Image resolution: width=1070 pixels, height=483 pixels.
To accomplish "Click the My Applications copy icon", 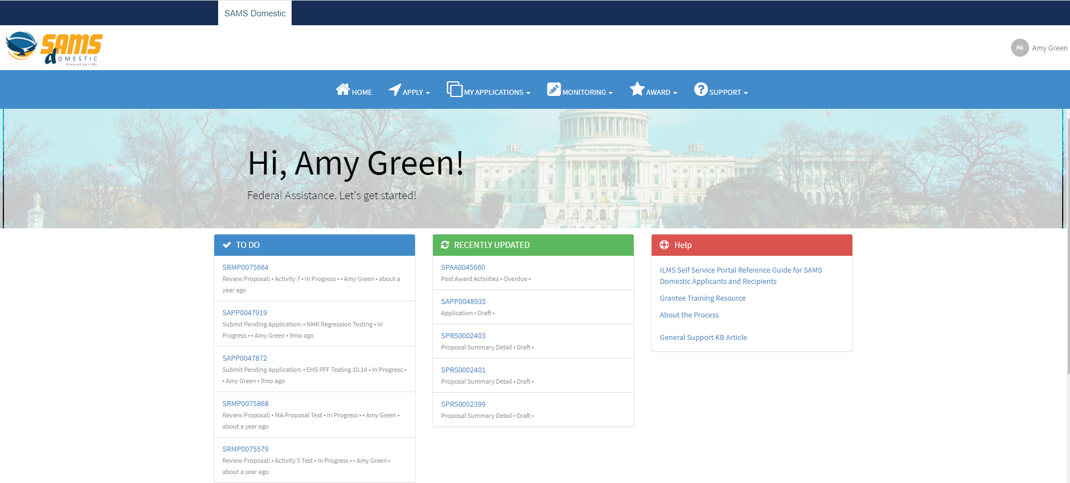I will (454, 89).
